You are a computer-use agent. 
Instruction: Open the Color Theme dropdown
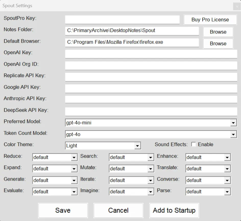pos(103,146)
